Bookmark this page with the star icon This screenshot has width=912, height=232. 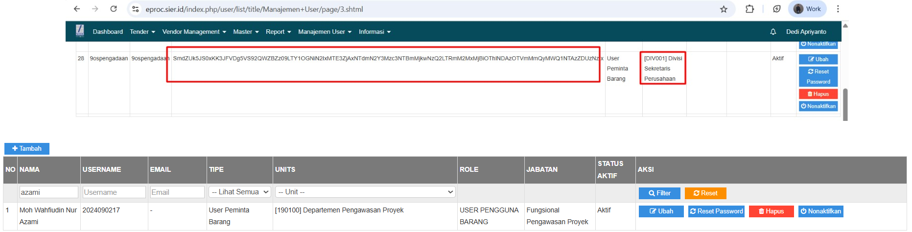(724, 9)
